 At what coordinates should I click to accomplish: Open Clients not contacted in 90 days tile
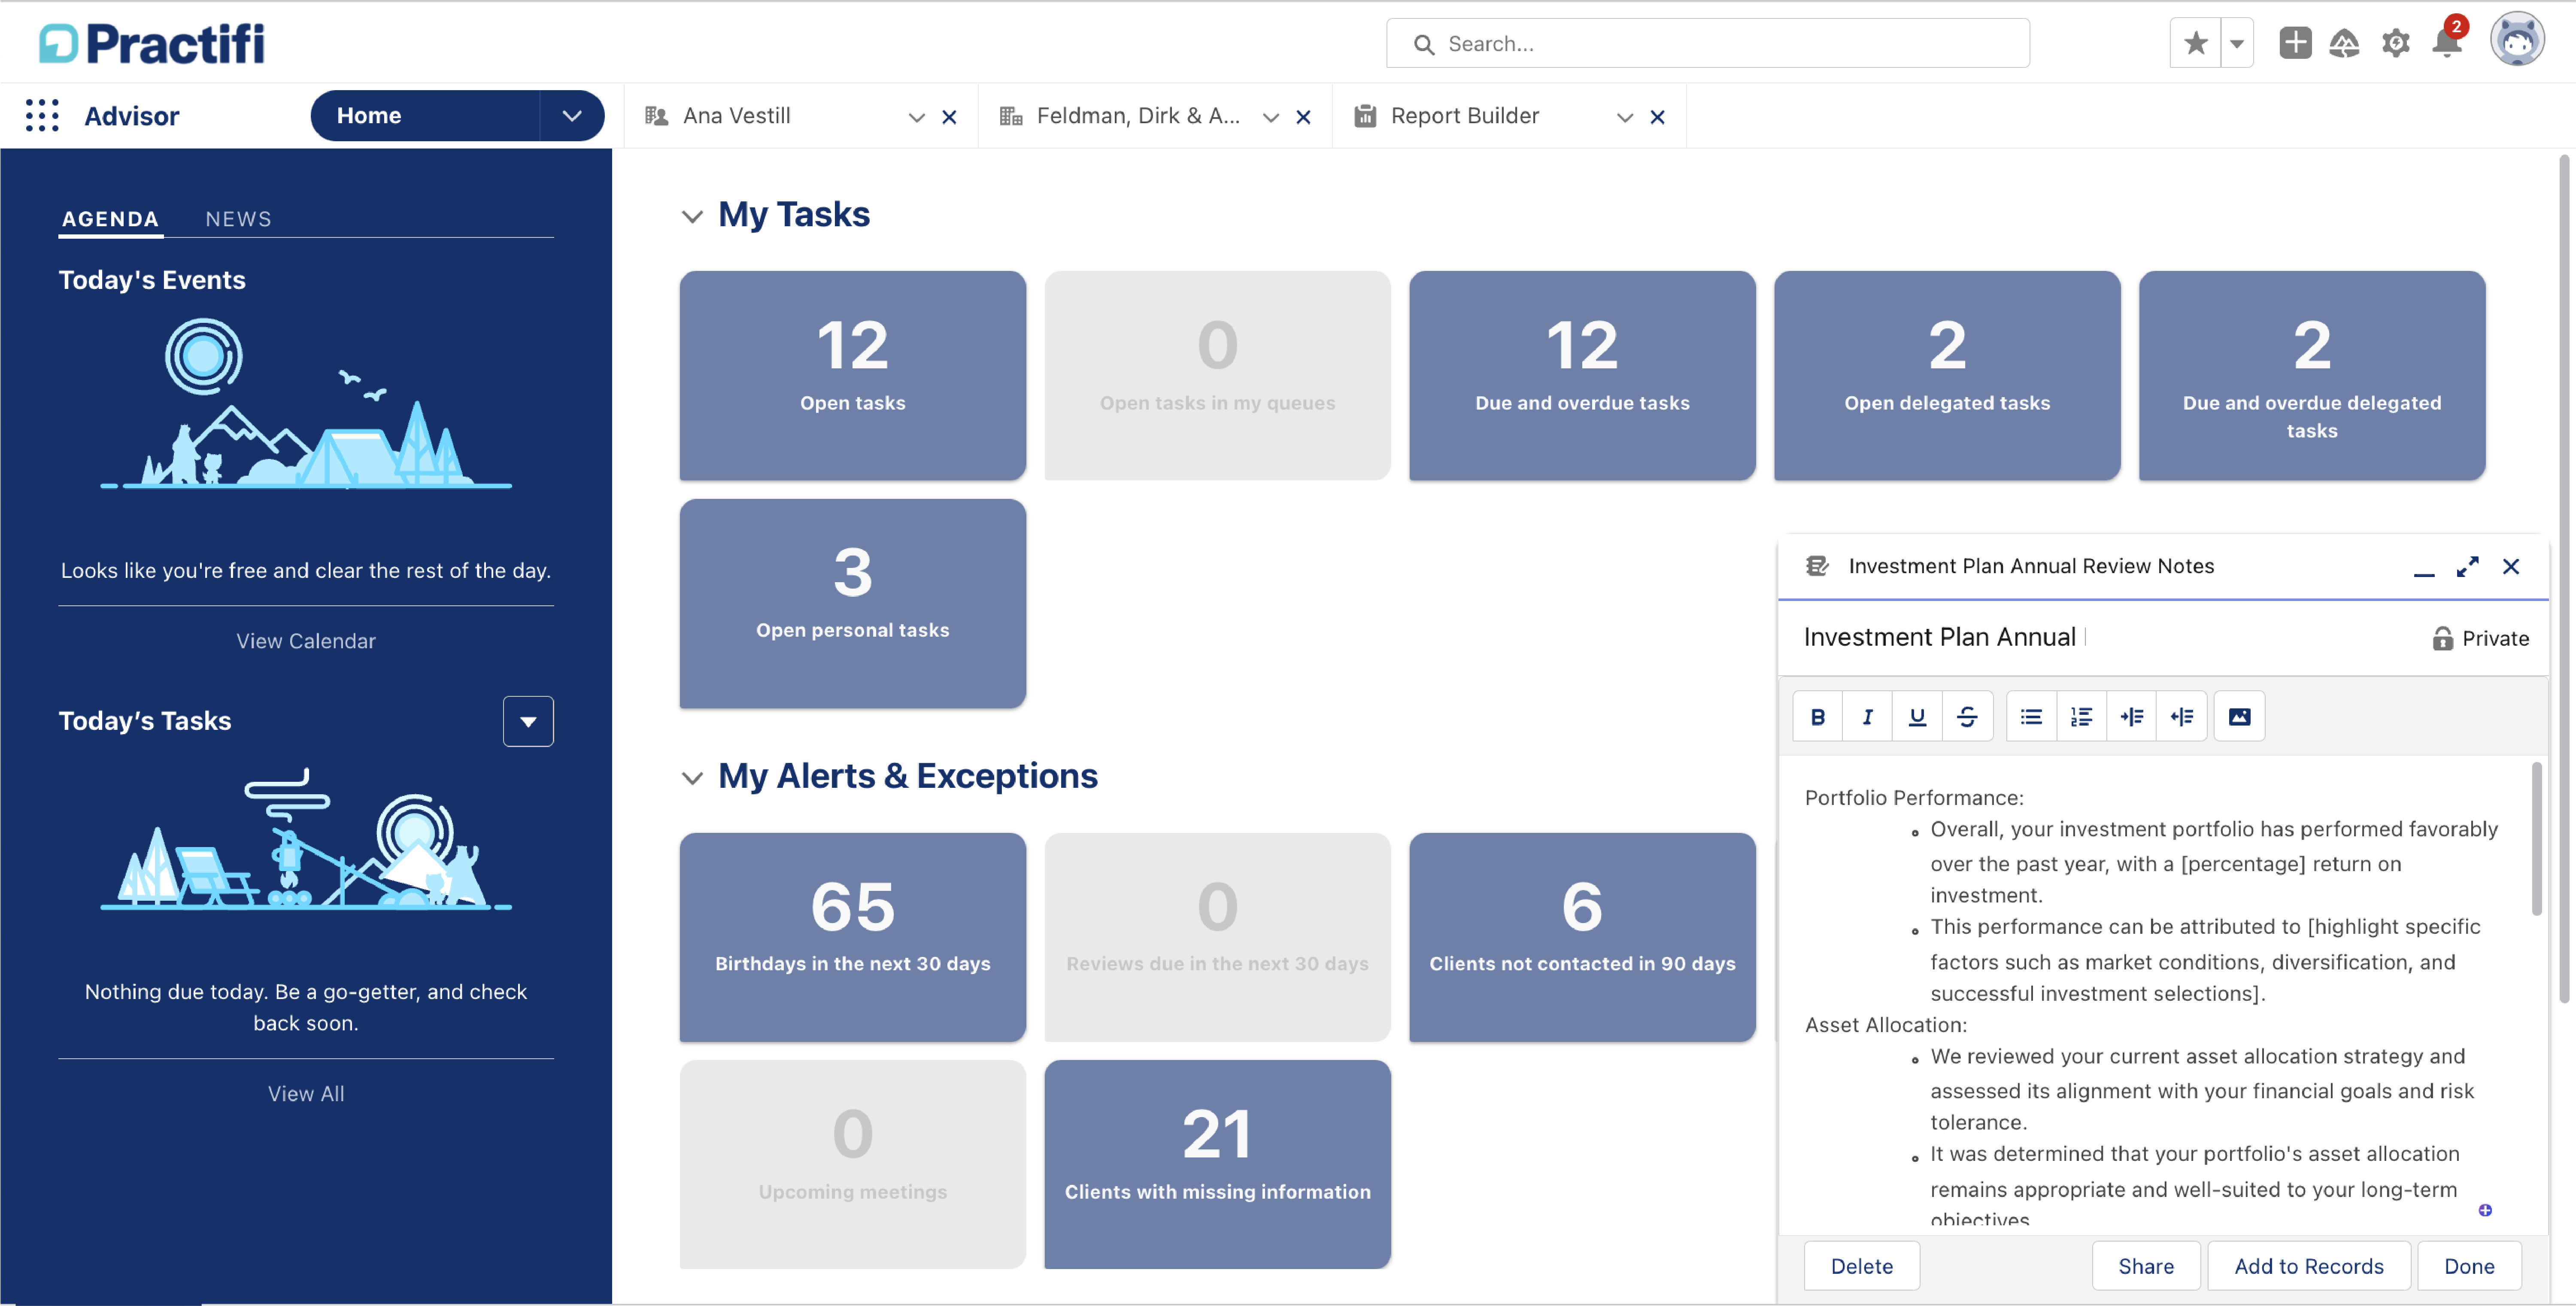click(x=1582, y=937)
